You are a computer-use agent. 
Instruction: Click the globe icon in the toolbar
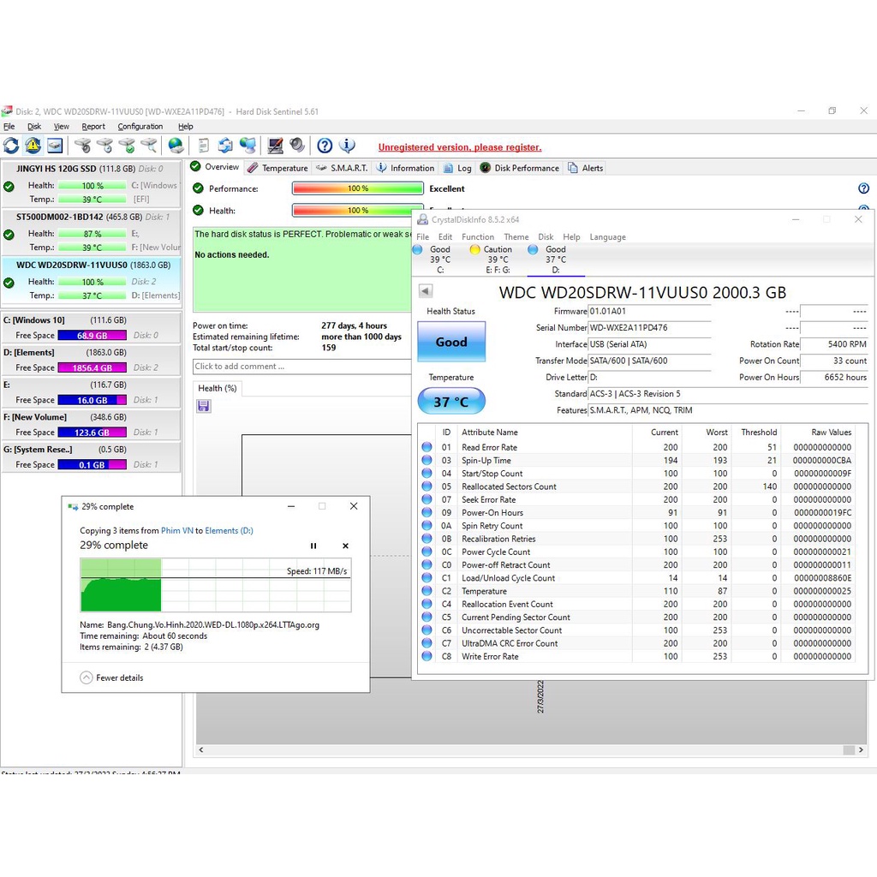[x=176, y=146]
